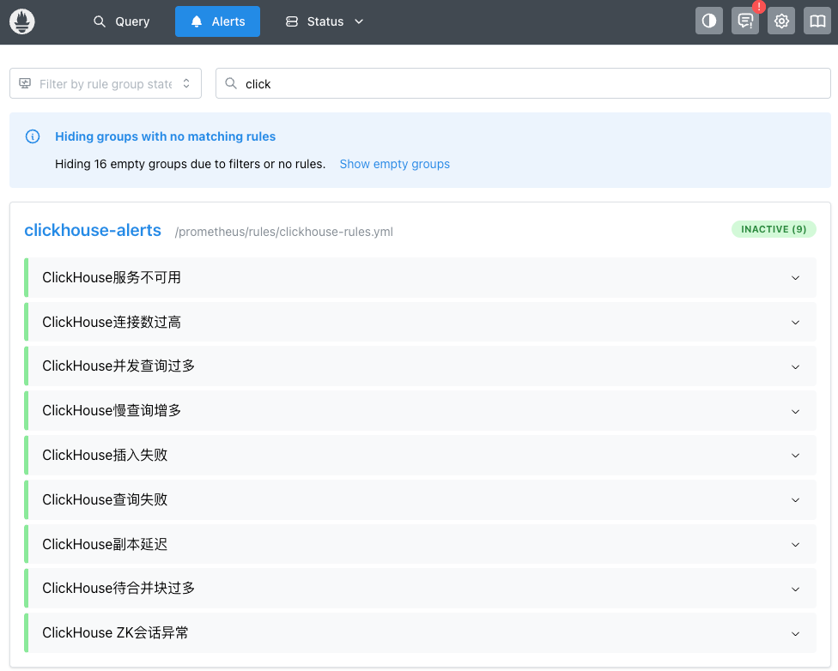Click the text 'ClickHouse服务不可用'

[112, 278]
